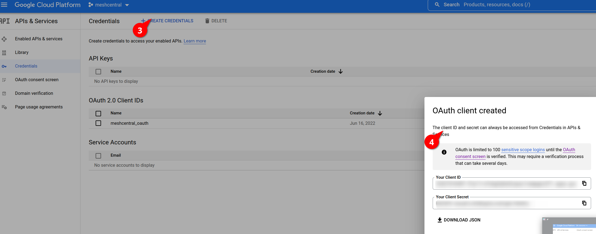Screen dimensions: 596x234
Task: Open the meshcentral project selector dropdown
Action: [109, 5]
